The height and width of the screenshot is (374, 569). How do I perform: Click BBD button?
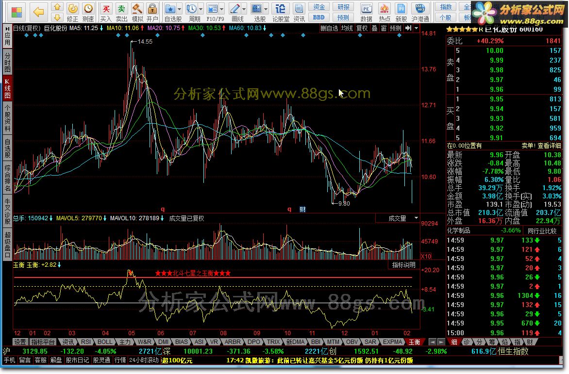[x=319, y=17]
